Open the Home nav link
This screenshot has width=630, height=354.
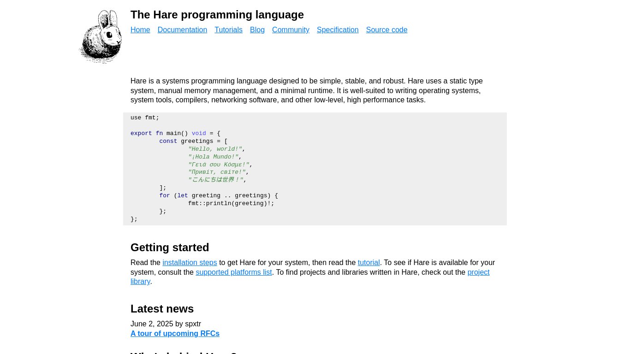(140, 30)
